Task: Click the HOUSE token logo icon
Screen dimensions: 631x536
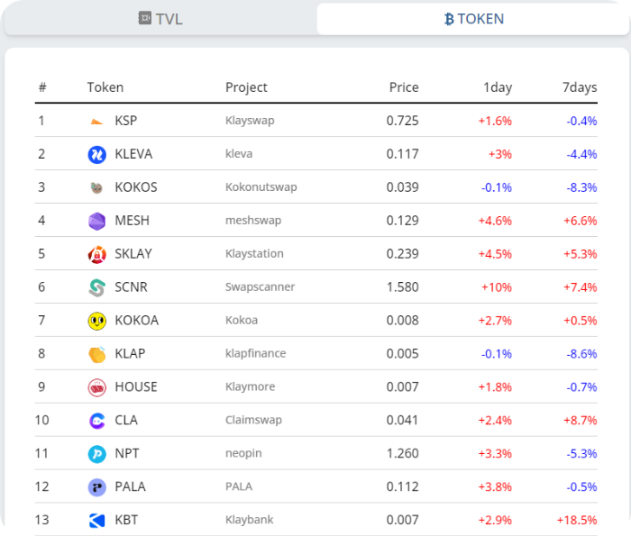Action: [x=96, y=387]
